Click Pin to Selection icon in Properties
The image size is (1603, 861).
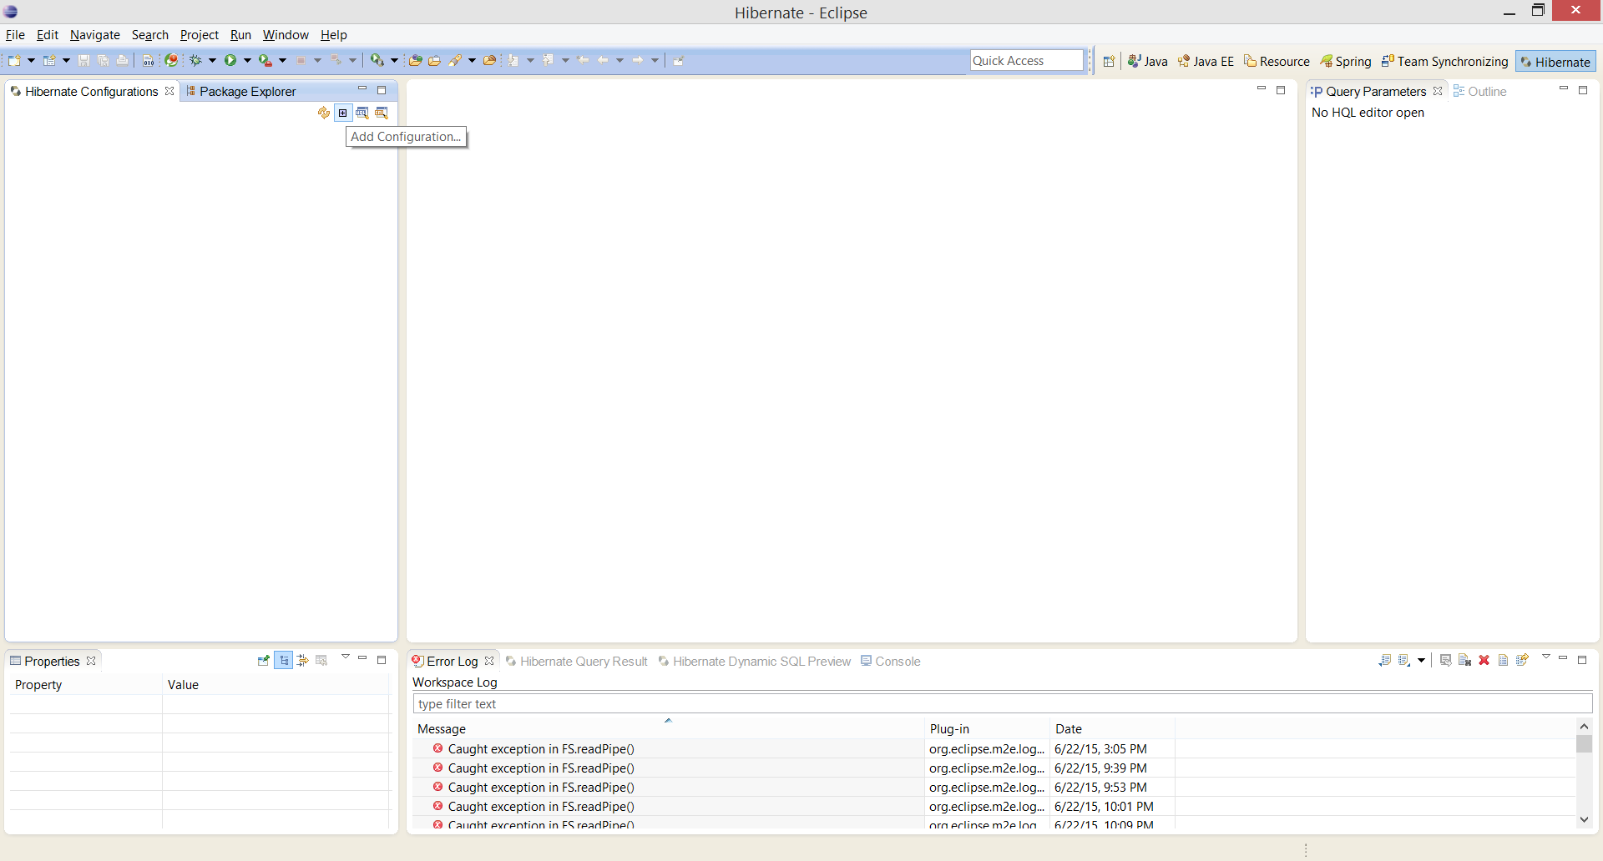[x=264, y=660]
